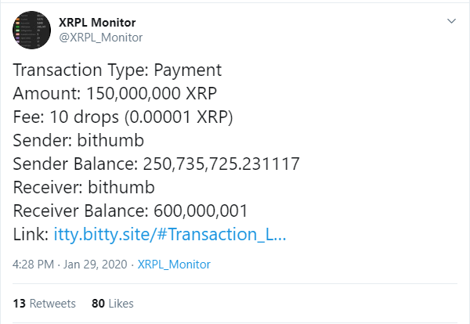View the 80 Likes list
Viewport: 470px width, 324px height.
[113, 304]
